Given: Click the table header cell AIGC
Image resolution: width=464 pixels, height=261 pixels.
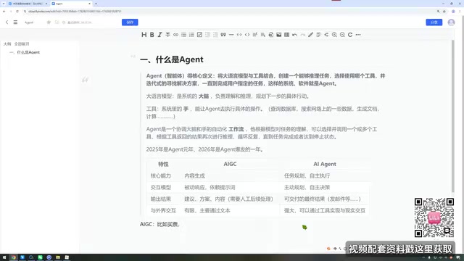Looking at the screenshot, I should [x=230, y=164].
